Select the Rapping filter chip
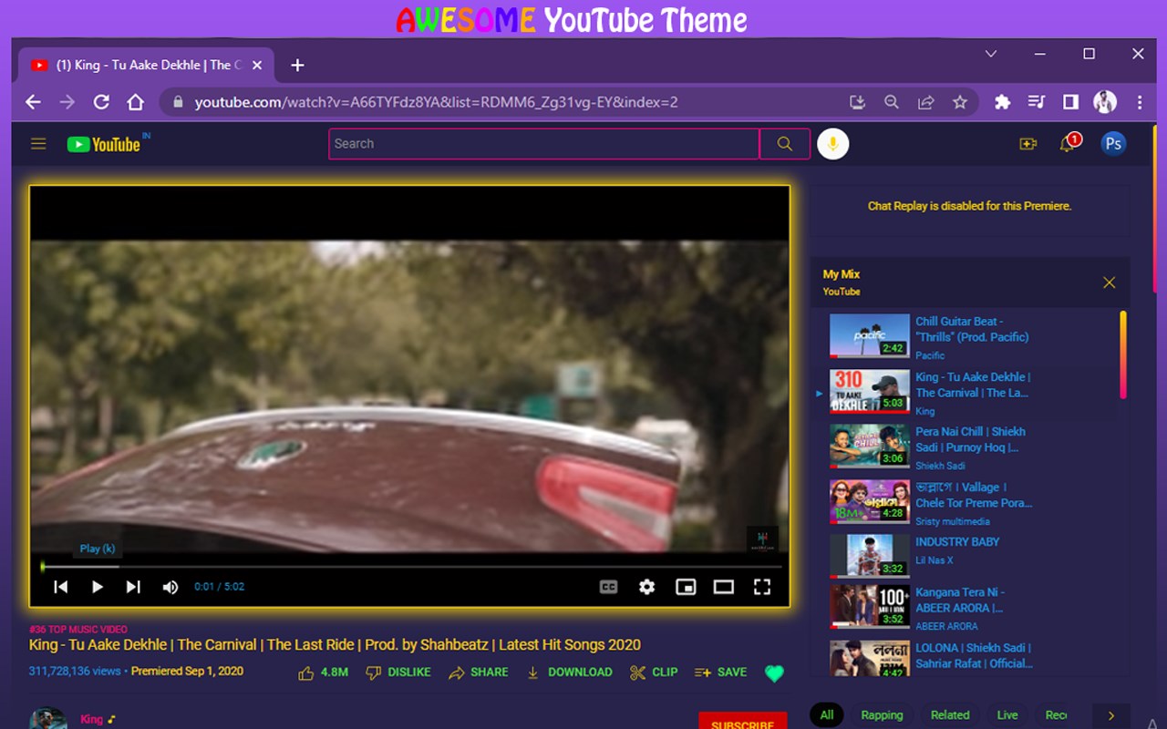 (x=882, y=715)
